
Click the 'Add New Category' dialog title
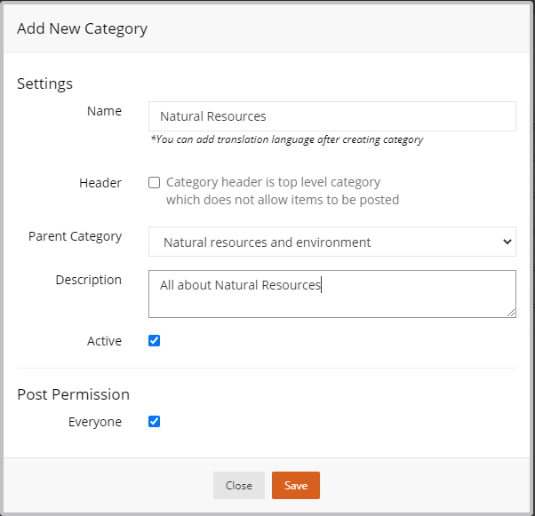(83, 28)
